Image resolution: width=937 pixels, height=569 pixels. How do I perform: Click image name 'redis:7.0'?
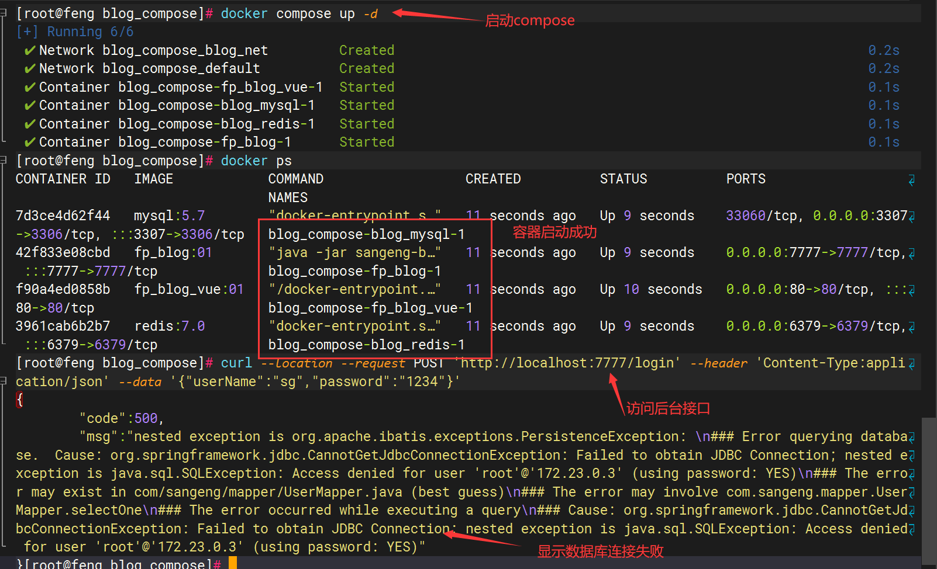coord(169,326)
